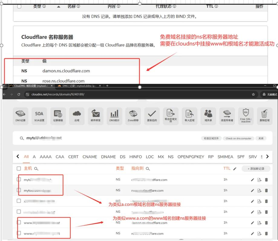The height and width of the screenshot is (241, 278).
Task: Open the tab search dropdown arrow
Action: coord(4,86)
